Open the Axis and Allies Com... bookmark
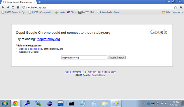Viewport: 184px width, 107px height. [x=108, y=12]
